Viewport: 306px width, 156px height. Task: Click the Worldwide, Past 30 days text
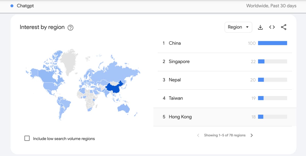(x=271, y=6)
